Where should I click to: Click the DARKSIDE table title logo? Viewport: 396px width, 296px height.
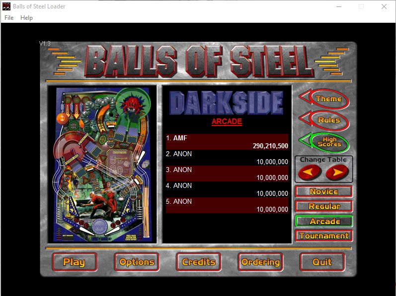click(227, 103)
